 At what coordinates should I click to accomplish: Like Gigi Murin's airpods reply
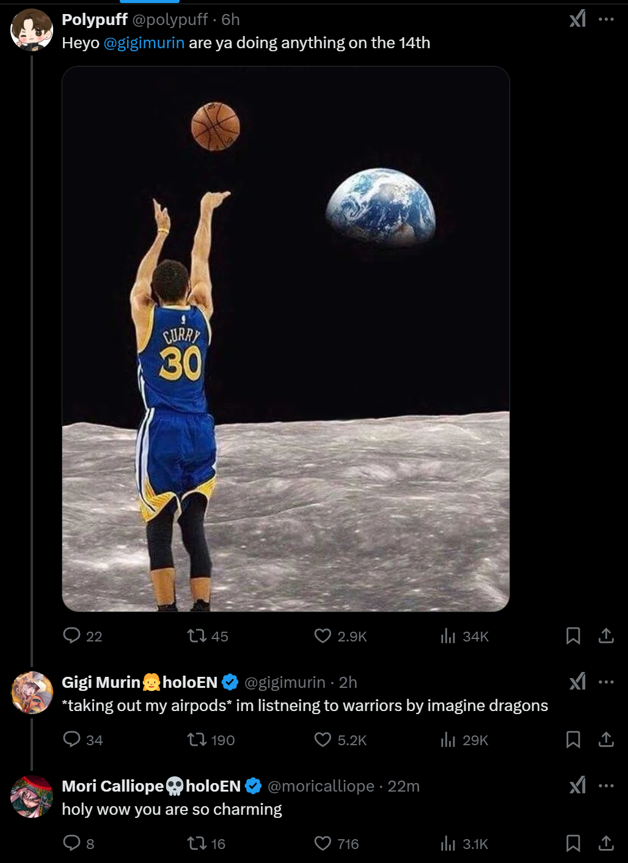point(323,740)
